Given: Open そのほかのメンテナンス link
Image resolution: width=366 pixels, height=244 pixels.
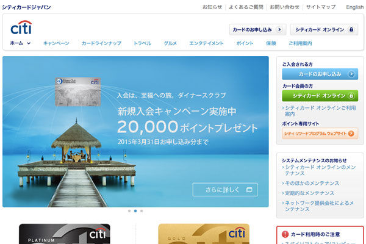Looking at the screenshot, I should click(x=312, y=183).
